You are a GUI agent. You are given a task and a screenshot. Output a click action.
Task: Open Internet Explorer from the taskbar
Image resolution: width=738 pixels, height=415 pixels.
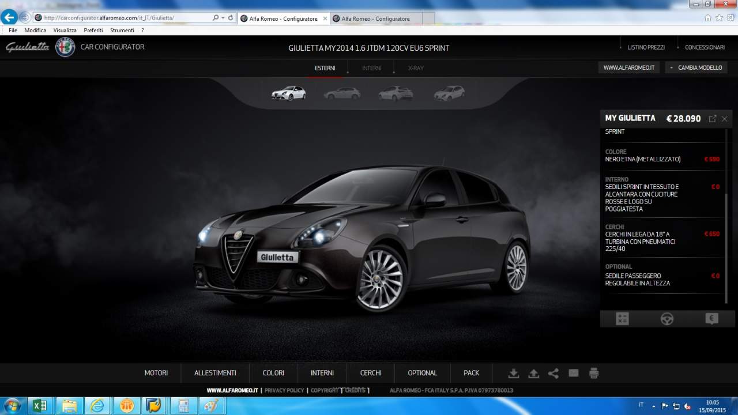coord(97,406)
